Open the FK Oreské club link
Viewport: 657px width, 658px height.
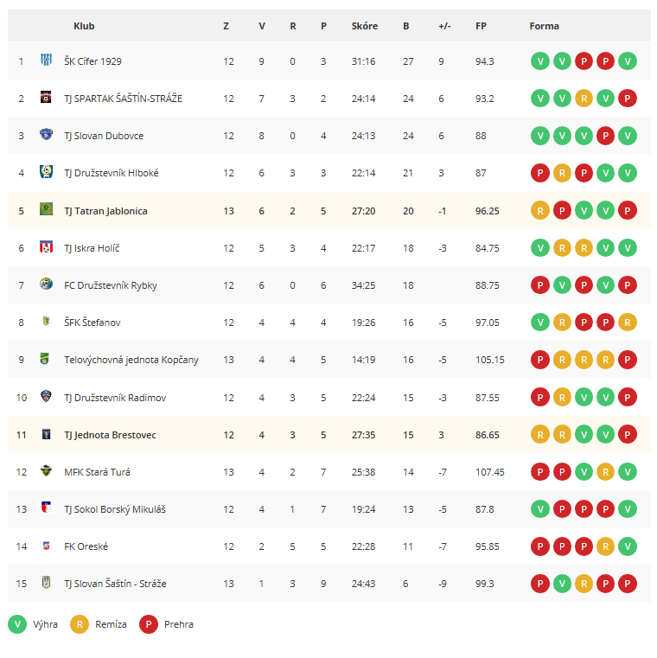(x=86, y=546)
